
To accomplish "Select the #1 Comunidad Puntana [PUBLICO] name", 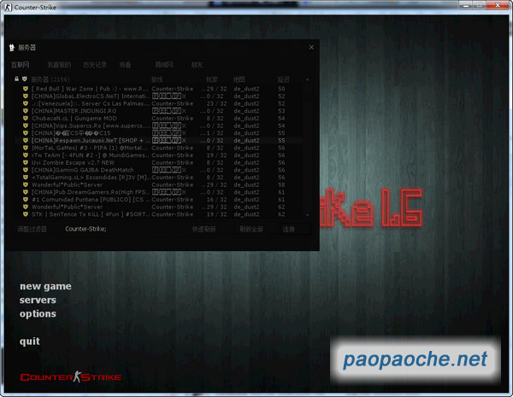I will [x=91, y=200].
